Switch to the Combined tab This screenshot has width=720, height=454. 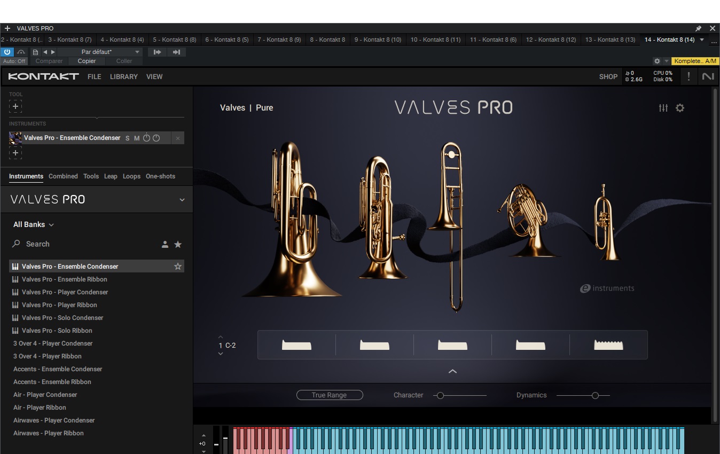(x=63, y=176)
